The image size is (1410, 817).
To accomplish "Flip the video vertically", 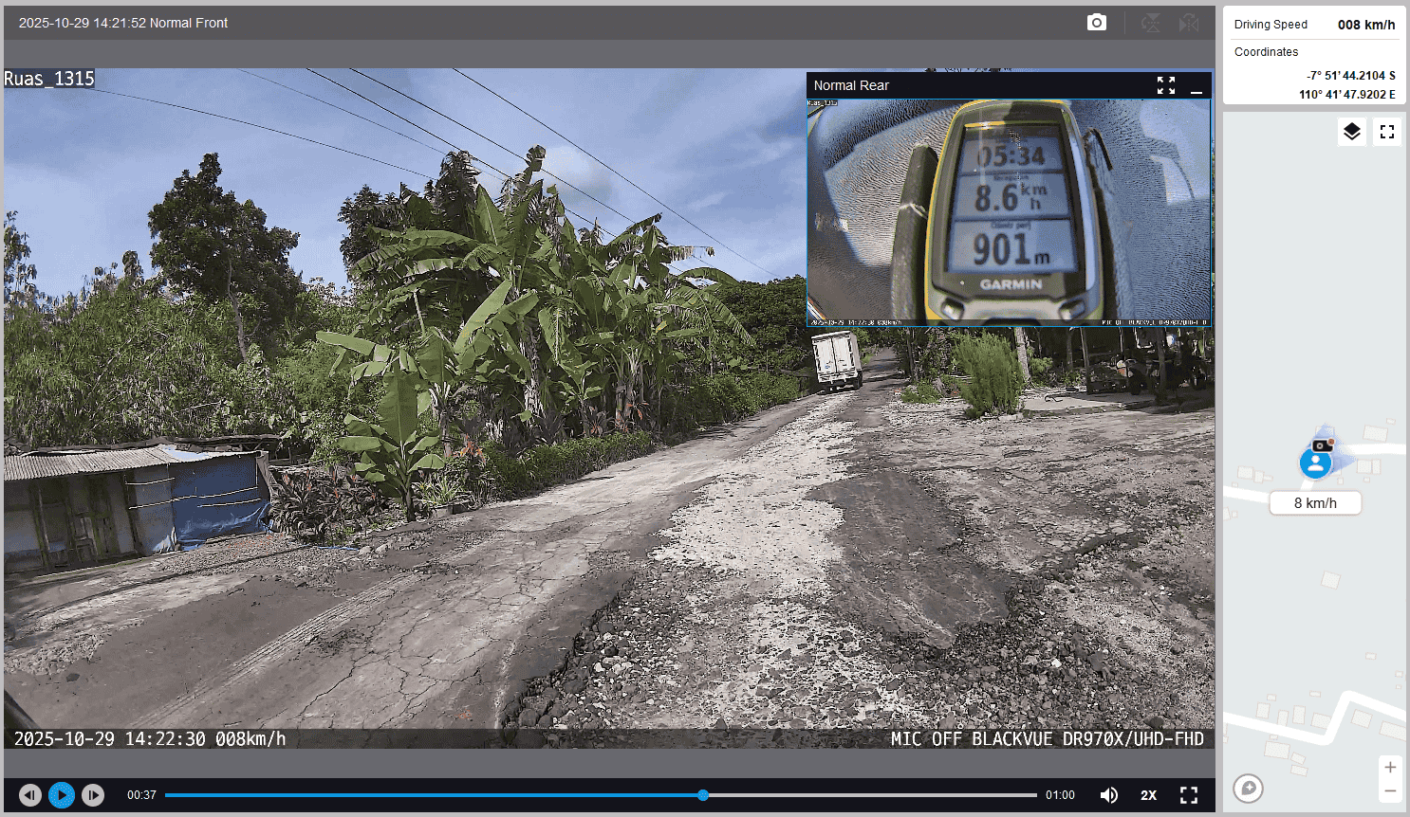I will (1150, 23).
